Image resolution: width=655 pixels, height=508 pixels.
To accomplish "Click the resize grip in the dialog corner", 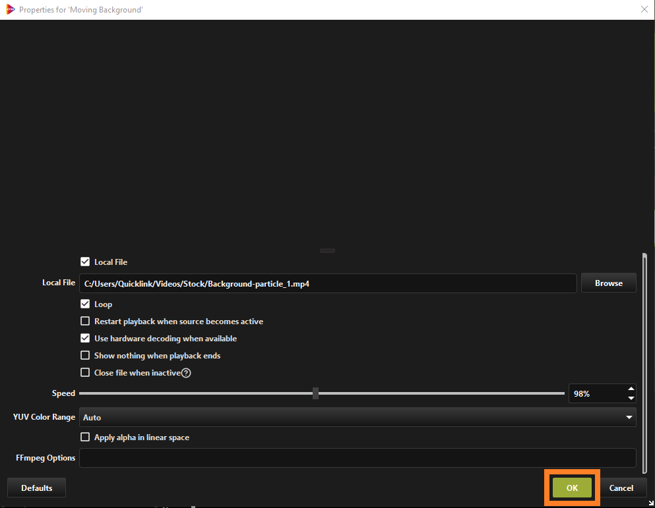I will point(651,504).
